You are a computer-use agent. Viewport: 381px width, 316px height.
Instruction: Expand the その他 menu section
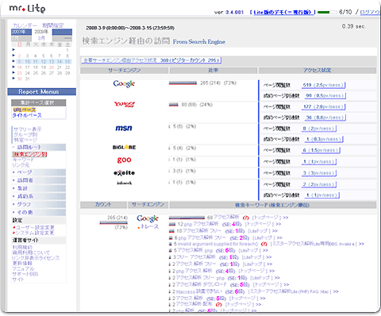tap(39, 212)
